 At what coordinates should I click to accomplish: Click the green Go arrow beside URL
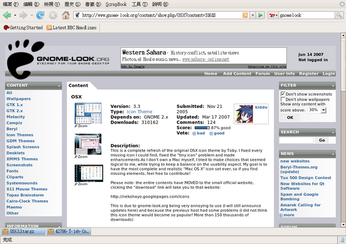coord(261,15)
